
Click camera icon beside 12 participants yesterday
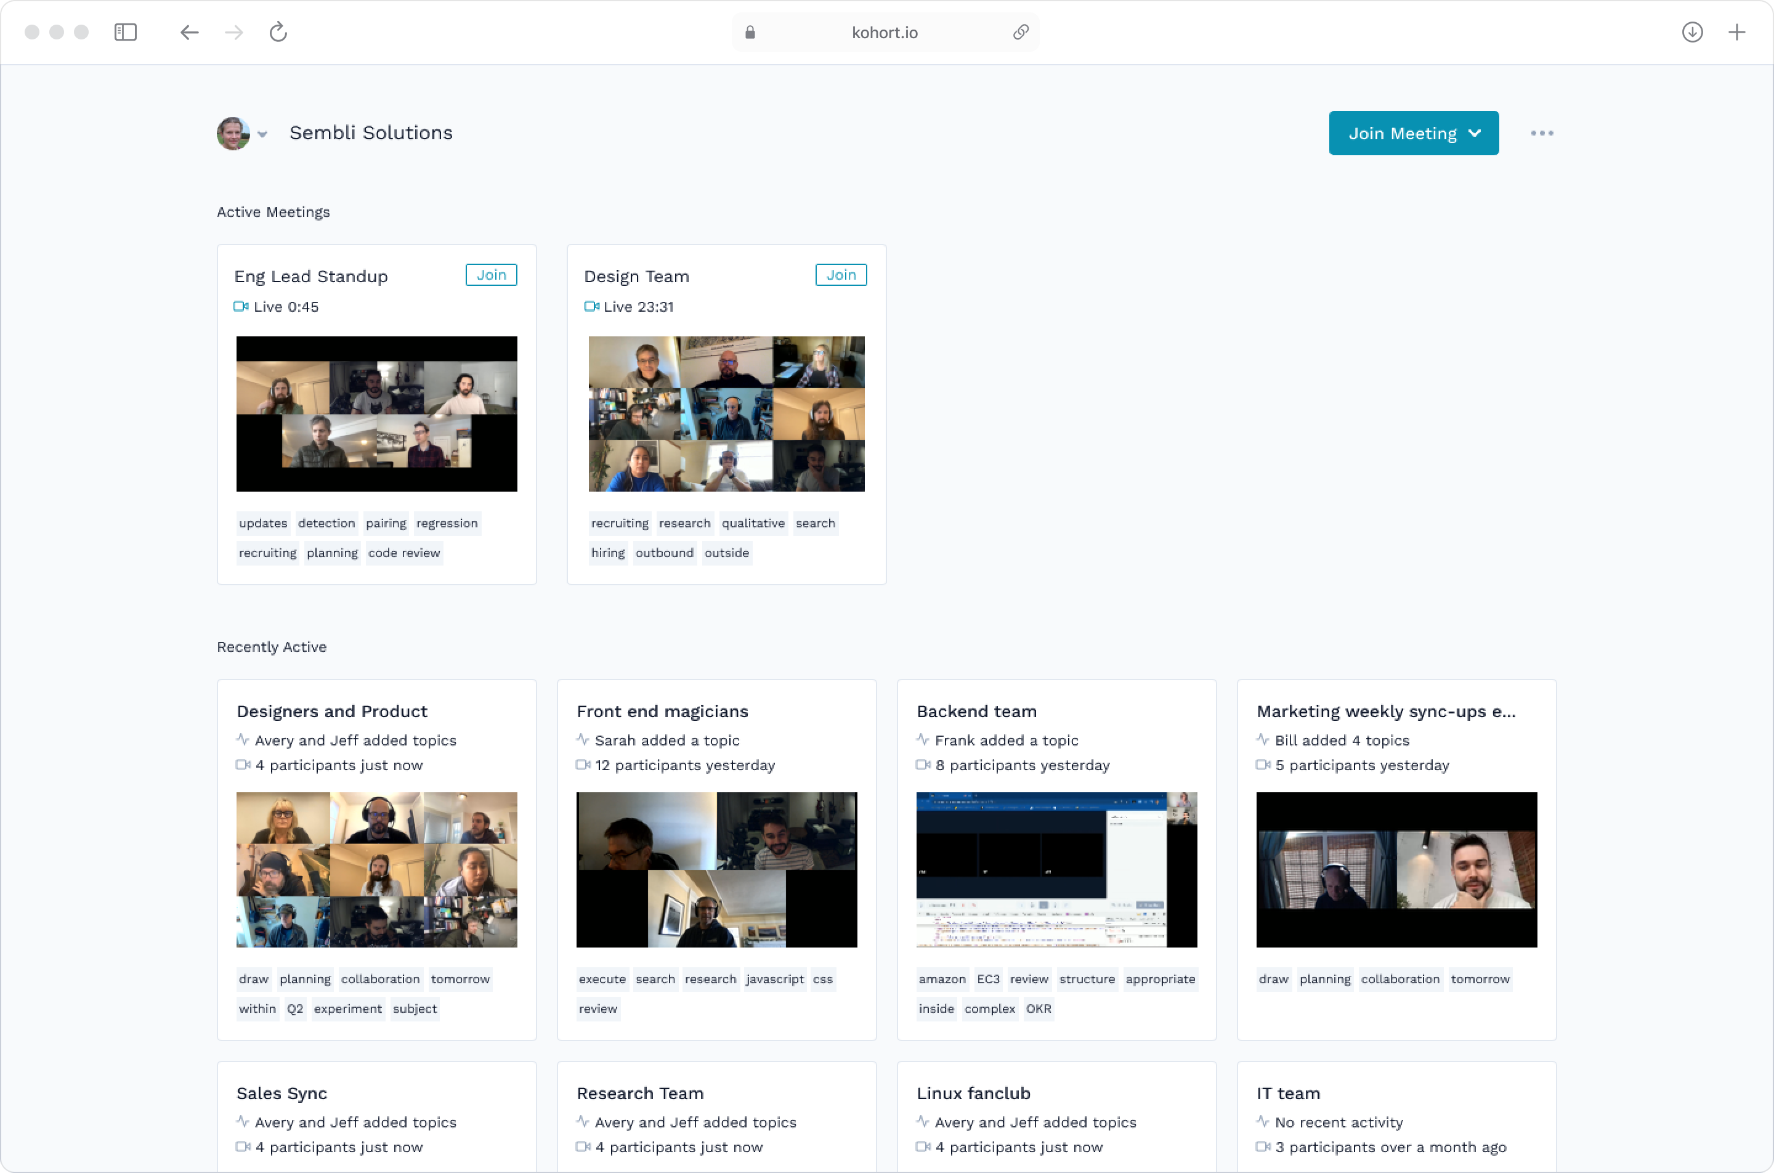(583, 765)
